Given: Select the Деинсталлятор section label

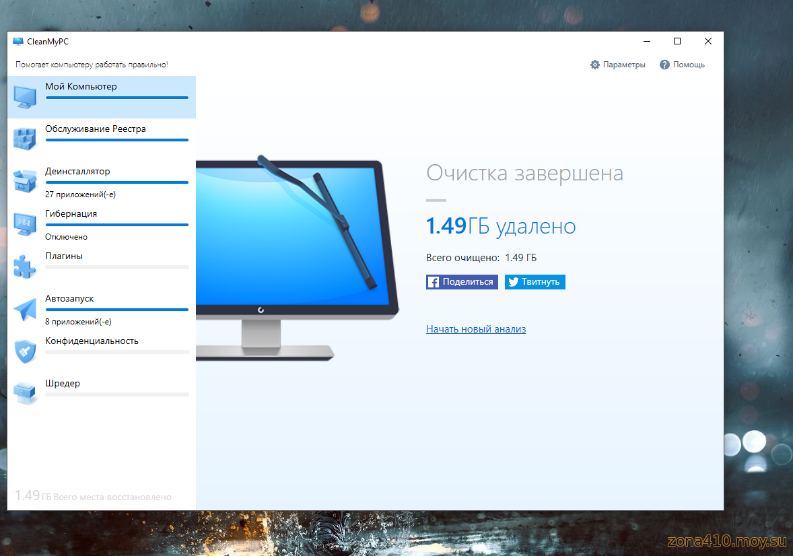Looking at the screenshot, I should point(77,172).
